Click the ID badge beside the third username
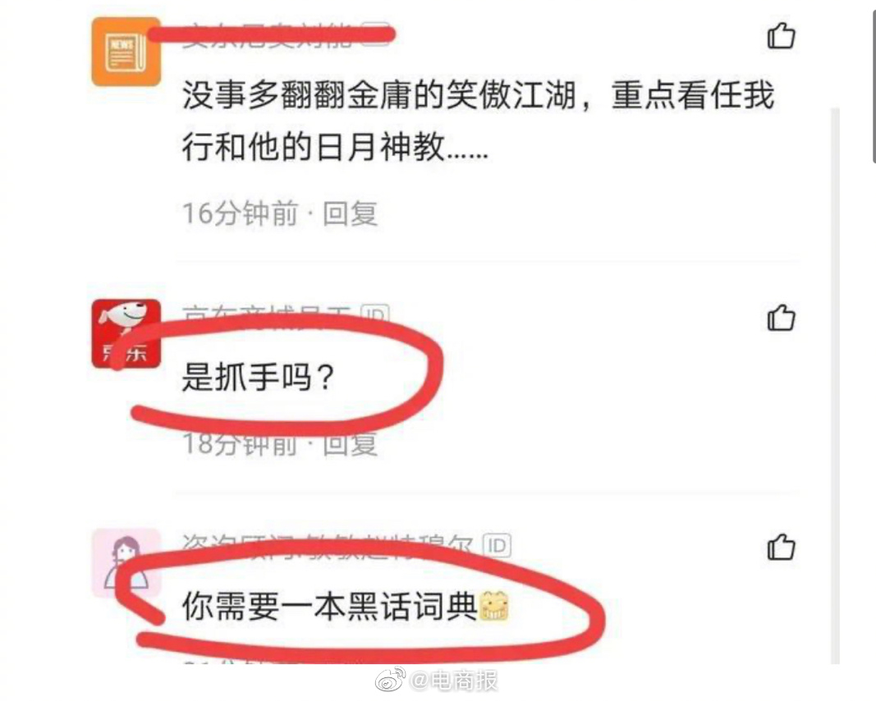876x701 pixels. (x=497, y=545)
